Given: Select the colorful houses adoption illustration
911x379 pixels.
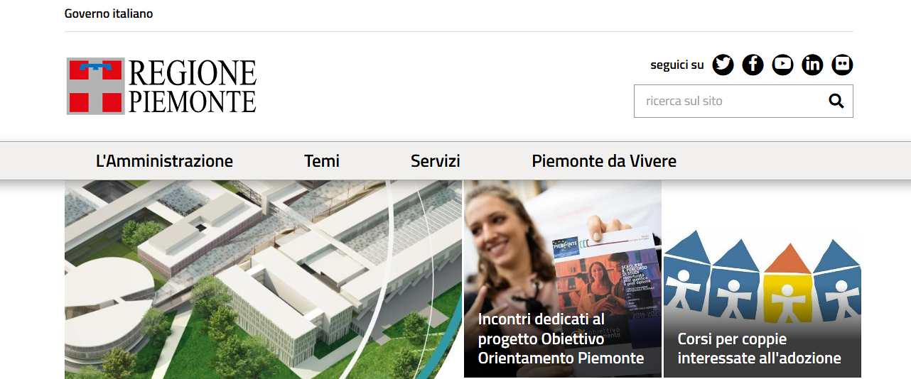Looking at the screenshot, I should pos(762,280).
